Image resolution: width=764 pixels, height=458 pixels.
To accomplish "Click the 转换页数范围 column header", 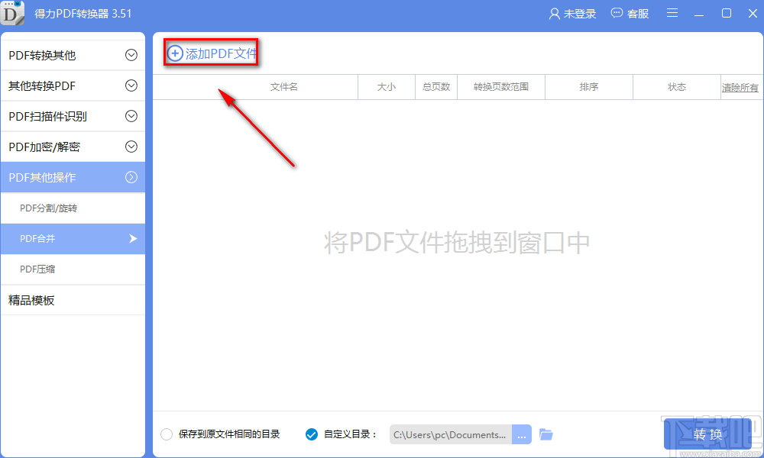I will click(501, 87).
